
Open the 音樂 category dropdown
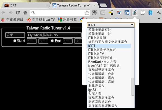point(15,35)
